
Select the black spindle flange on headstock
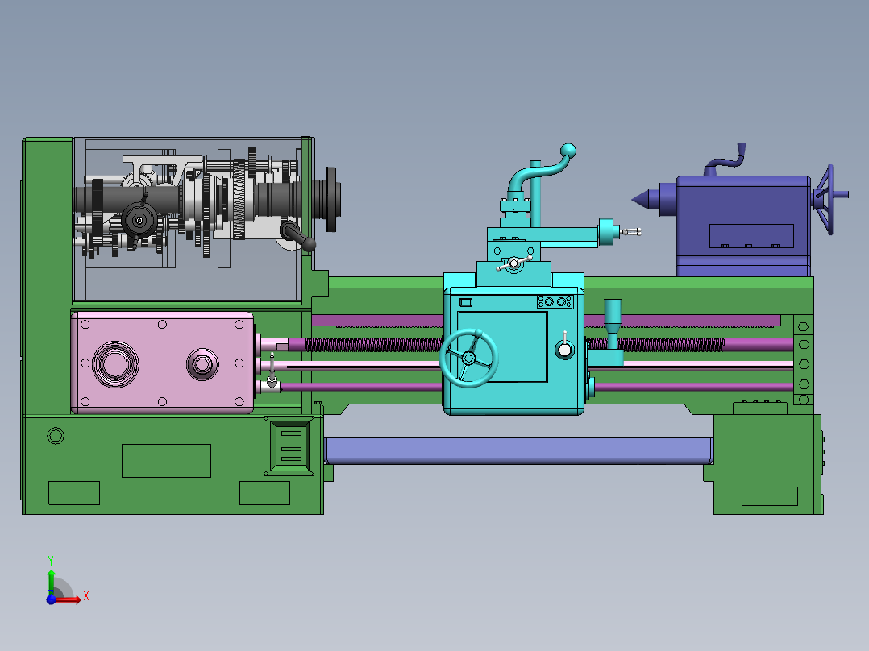pyautogui.click(x=331, y=200)
